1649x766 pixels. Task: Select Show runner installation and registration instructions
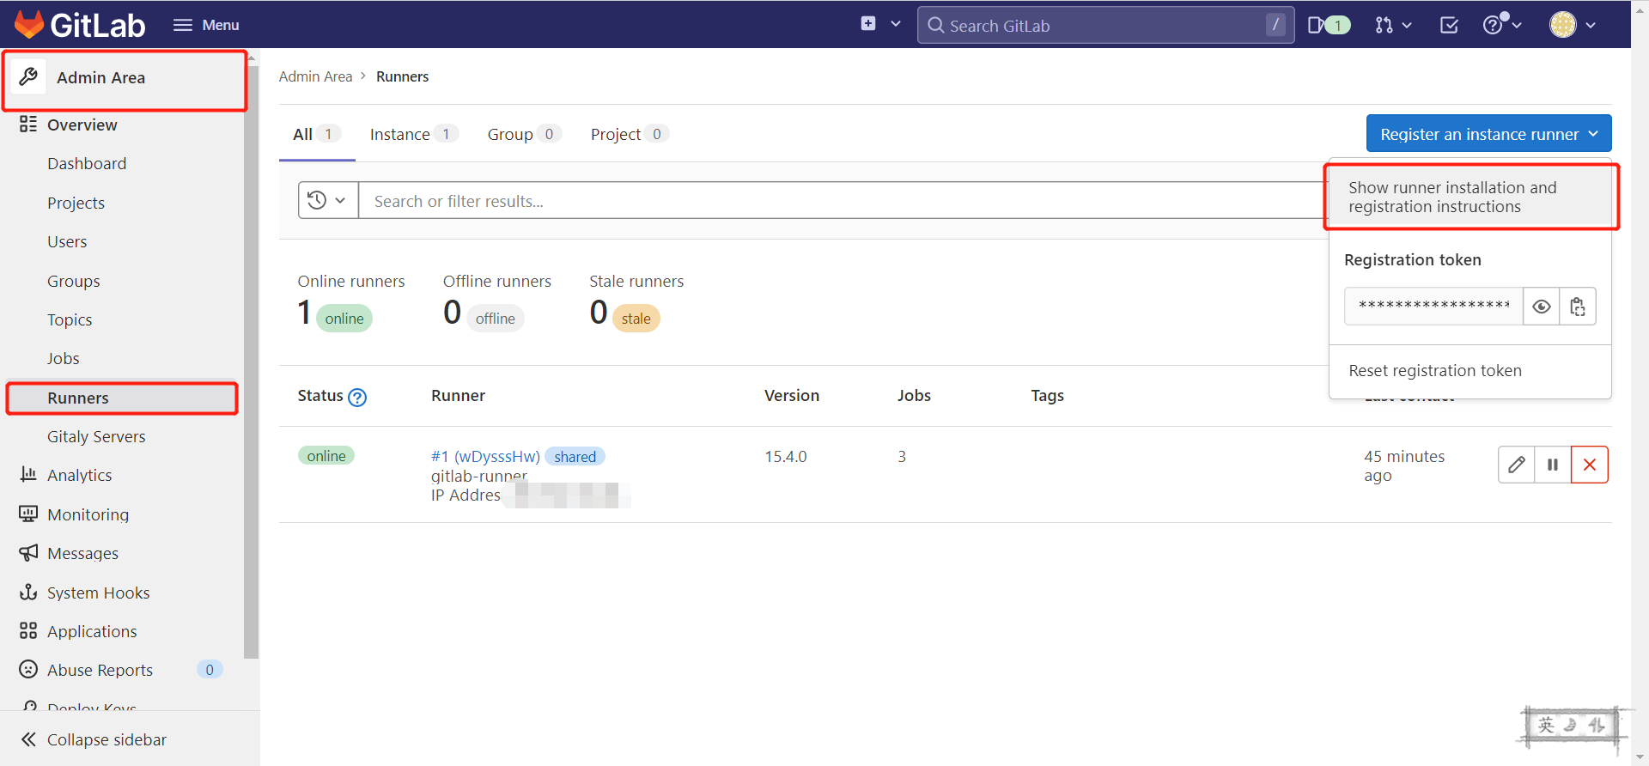click(x=1470, y=197)
